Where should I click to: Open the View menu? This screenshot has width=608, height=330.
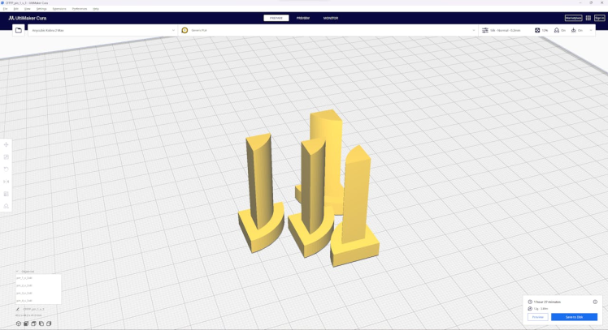tap(27, 8)
